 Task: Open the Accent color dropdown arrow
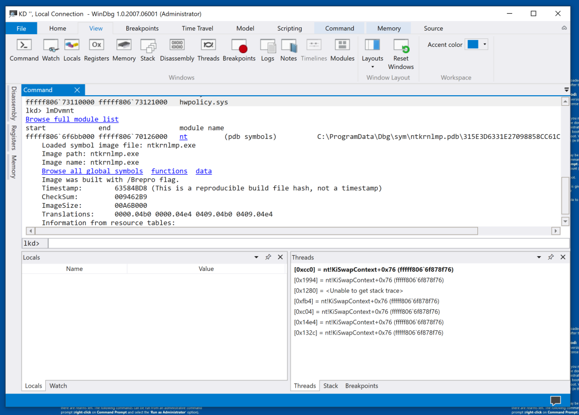click(484, 45)
